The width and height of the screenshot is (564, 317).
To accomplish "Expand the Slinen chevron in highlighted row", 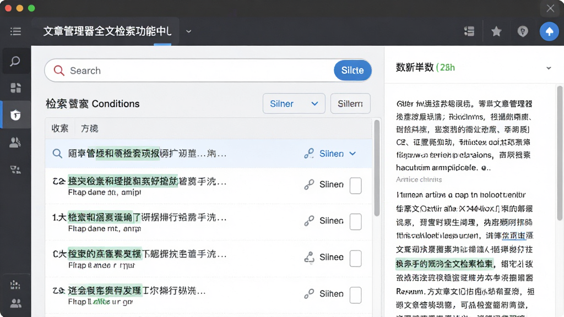I will 353,154.
